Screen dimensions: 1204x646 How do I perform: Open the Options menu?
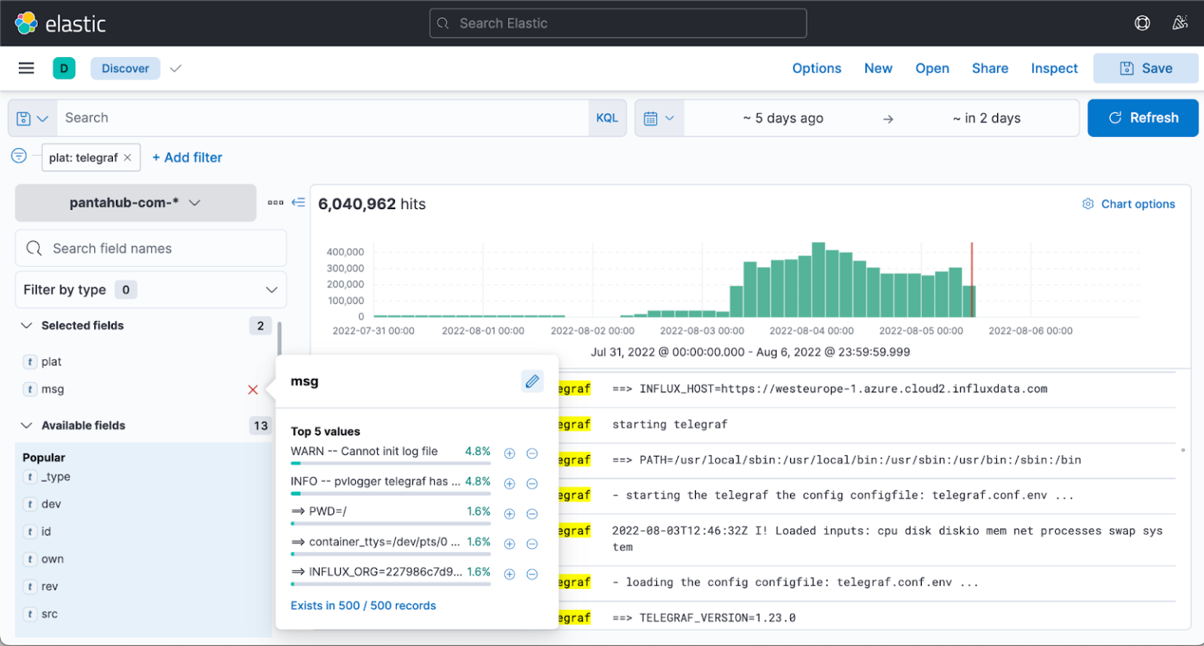pos(816,68)
